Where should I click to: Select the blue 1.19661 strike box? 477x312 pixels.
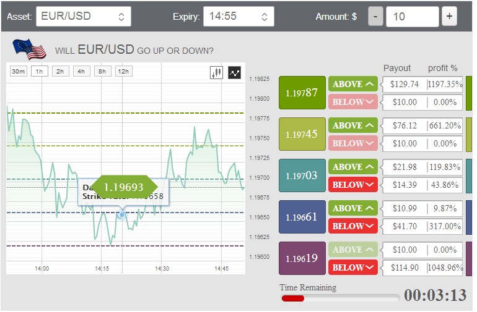(x=302, y=217)
